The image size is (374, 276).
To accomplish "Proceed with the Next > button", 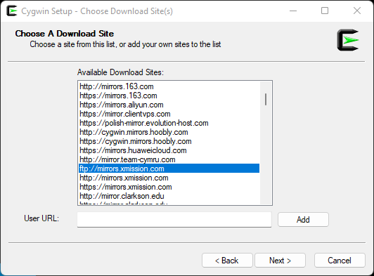I will [280, 261].
